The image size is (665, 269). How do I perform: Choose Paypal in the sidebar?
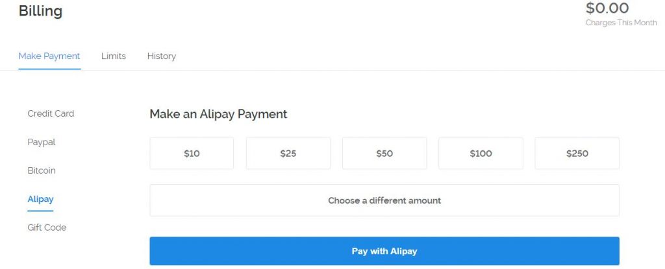(x=42, y=143)
